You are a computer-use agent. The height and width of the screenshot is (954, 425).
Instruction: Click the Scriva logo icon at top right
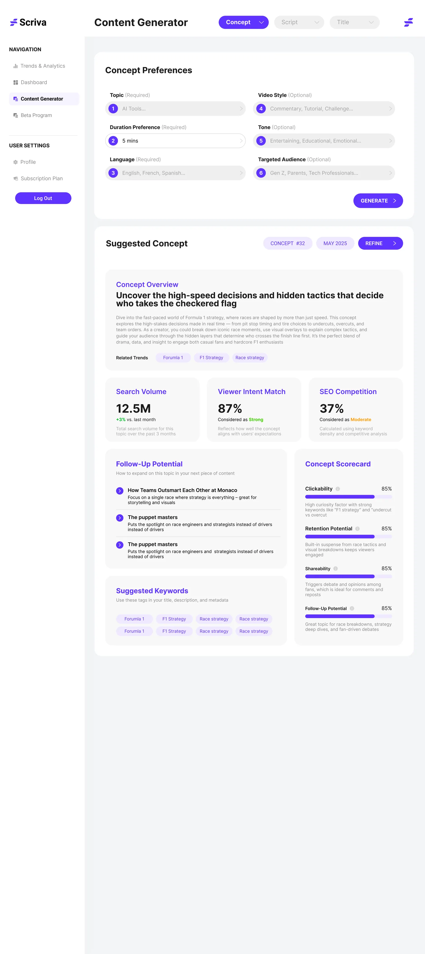click(x=408, y=22)
